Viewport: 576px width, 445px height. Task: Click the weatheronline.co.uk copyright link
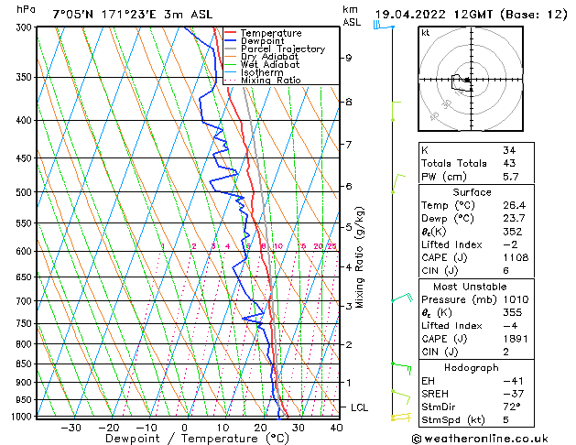point(480,439)
